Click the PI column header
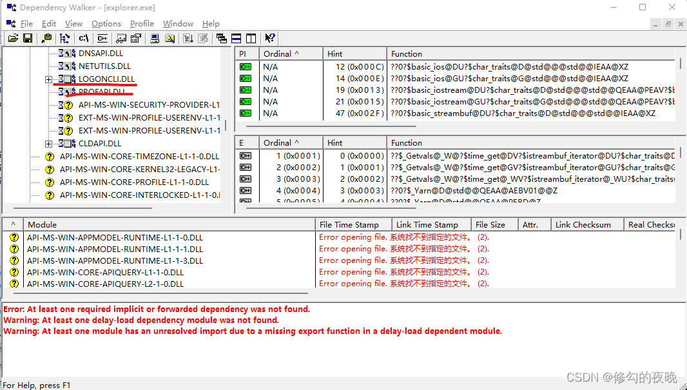 pyautogui.click(x=247, y=54)
